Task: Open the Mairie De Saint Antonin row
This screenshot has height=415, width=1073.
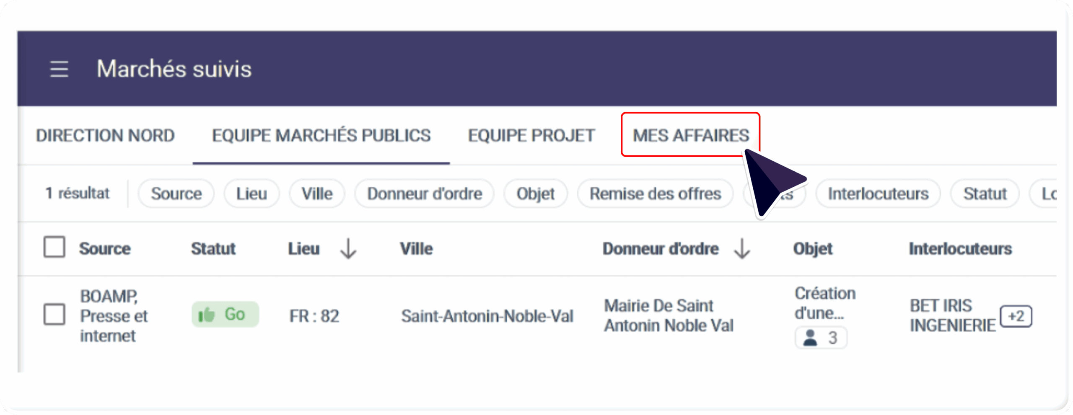Action: 668,315
